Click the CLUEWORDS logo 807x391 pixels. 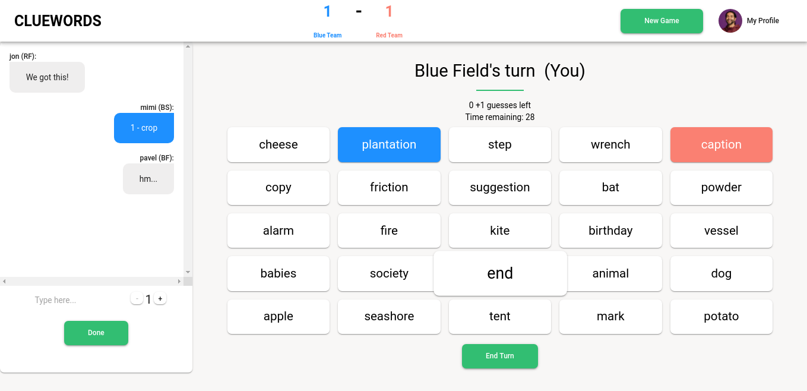pos(58,20)
